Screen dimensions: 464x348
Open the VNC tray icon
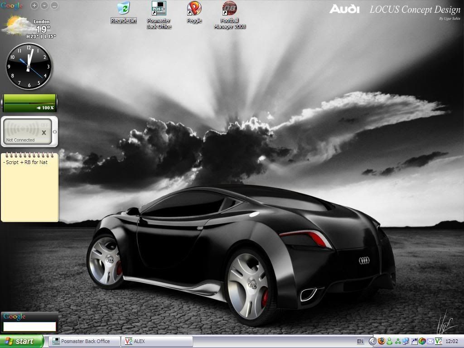point(439,341)
